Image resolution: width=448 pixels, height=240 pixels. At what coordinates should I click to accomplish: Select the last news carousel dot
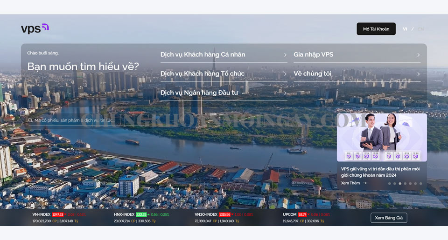(x=420, y=184)
